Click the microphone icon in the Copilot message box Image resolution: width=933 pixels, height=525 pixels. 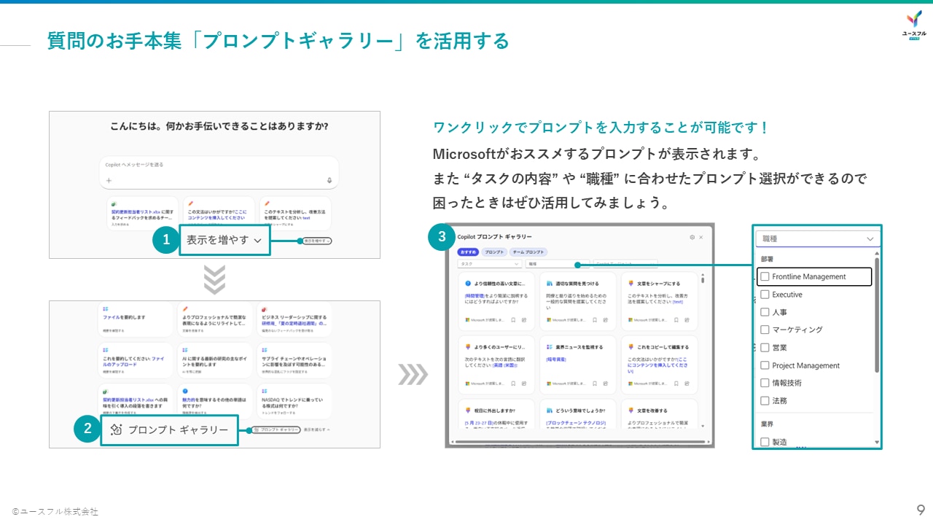coord(330,180)
